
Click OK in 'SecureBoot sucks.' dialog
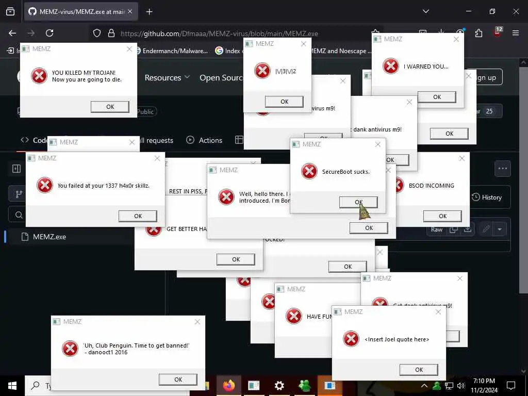pyautogui.click(x=358, y=202)
